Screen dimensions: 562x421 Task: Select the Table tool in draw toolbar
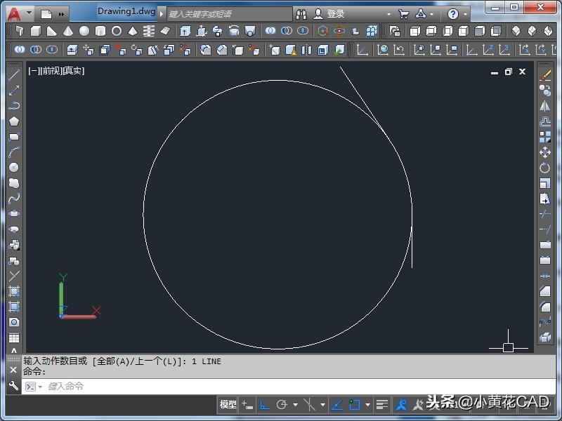14,338
